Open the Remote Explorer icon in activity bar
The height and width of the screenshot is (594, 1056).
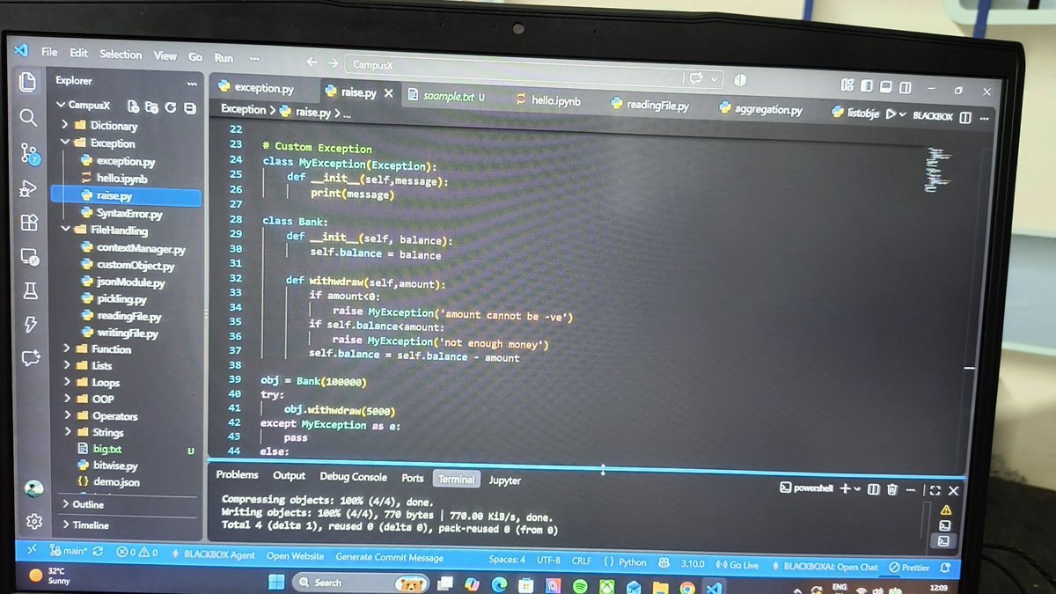(x=30, y=257)
